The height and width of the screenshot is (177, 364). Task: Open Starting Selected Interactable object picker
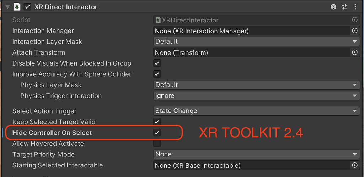(354, 165)
